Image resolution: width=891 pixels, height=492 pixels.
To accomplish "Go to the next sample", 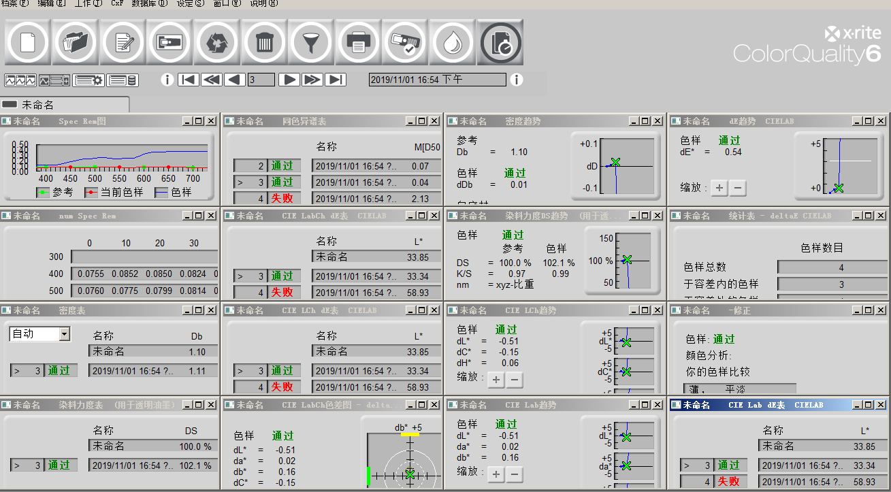I will pyautogui.click(x=289, y=80).
